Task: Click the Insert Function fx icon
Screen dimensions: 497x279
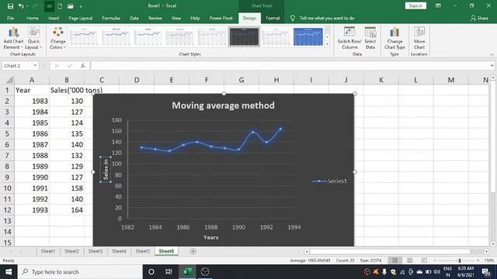Action: [x=83, y=66]
